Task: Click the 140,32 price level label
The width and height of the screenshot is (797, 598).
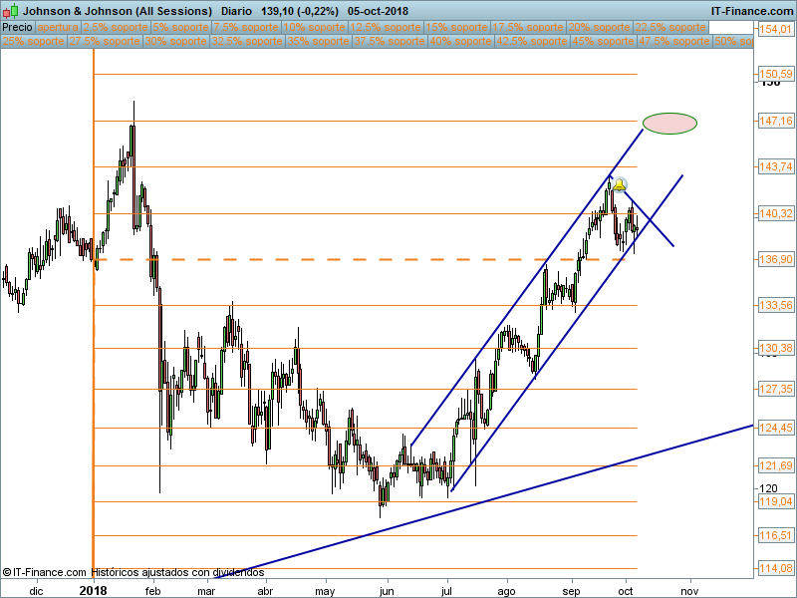Action: click(775, 213)
